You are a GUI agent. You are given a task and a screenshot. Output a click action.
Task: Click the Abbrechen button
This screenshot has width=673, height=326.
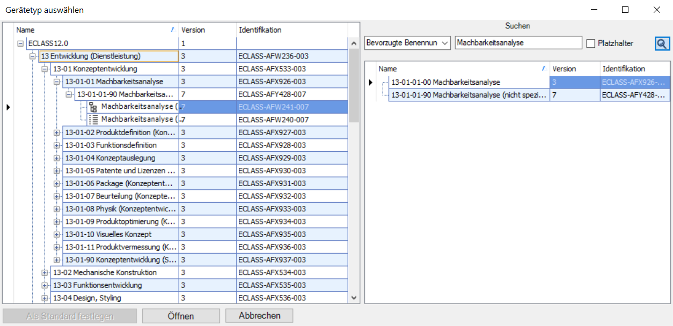coord(259,316)
